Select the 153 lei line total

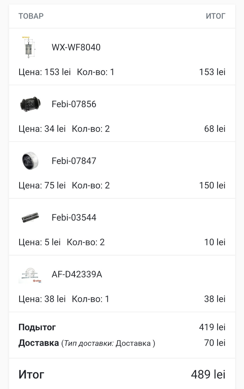pos(212,72)
